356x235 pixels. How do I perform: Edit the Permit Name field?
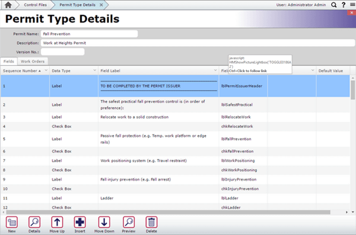point(89,34)
